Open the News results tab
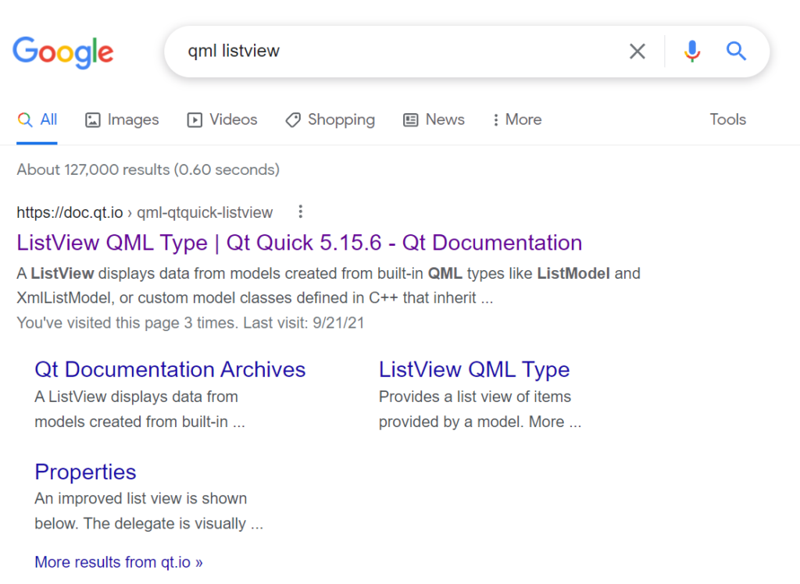 (434, 120)
